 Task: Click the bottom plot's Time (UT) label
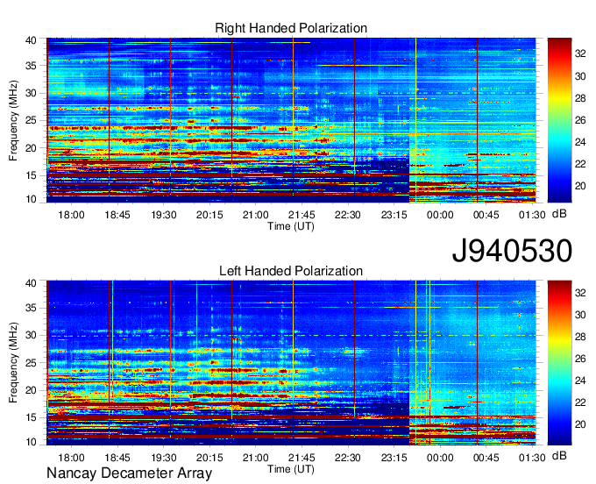(x=291, y=469)
